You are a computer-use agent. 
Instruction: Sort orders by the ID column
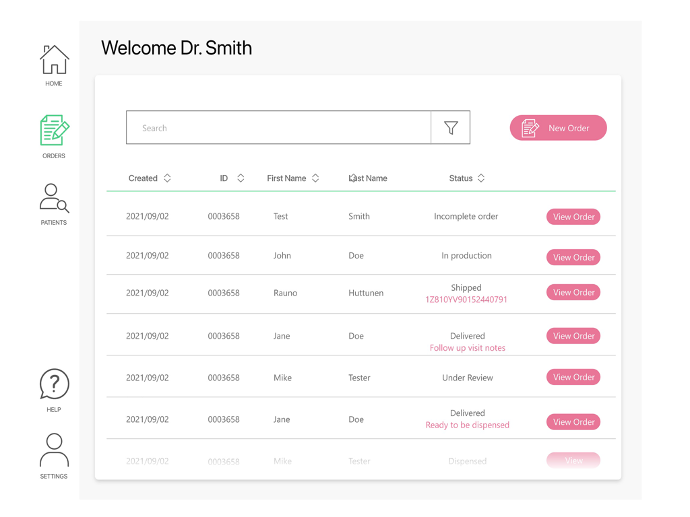pos(240,178)
